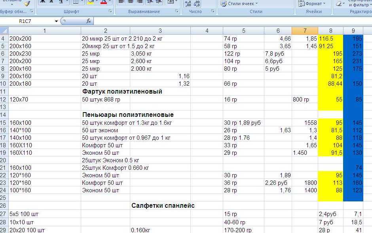Toggle bold Ж formatting
This screenshot has width=372, height=233.
click(42, 2)
